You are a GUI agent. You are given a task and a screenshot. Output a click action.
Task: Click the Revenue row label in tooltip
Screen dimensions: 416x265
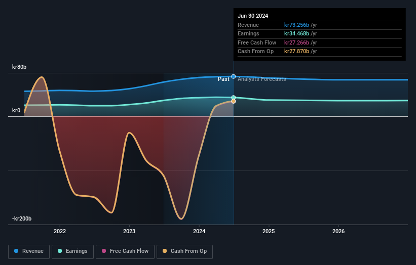point(248,25)
